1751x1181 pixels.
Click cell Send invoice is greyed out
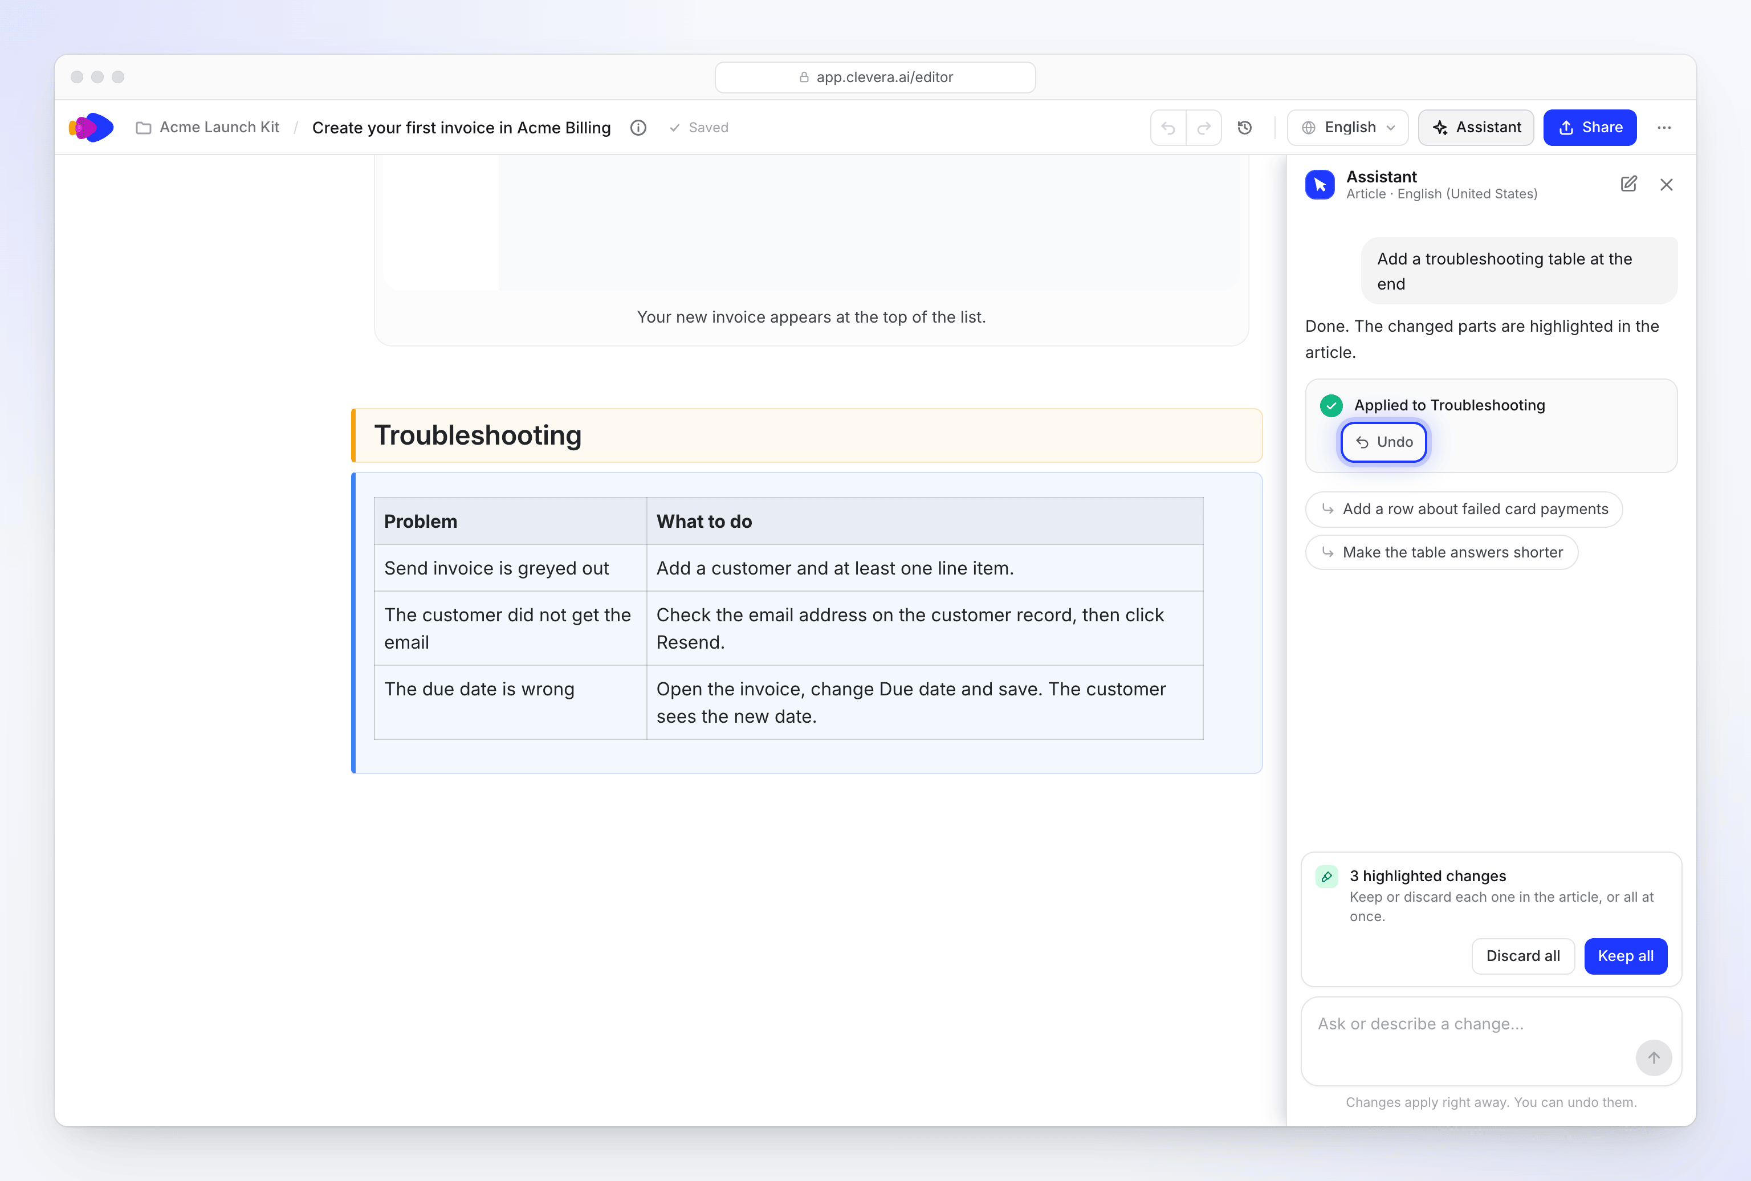coord(510,568)
